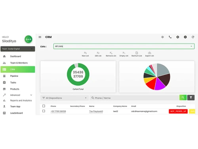Viewport: 198px width, 149px height.
Task: Choose Edit List action
Action: click(x=98, y=54)
